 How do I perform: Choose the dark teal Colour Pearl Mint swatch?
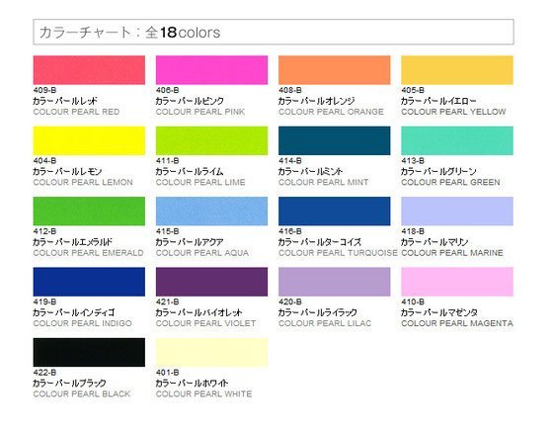335,140
